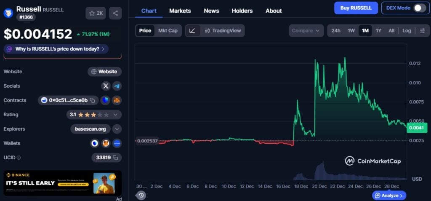Click the chart history reset handle

[x=141, y=195]
